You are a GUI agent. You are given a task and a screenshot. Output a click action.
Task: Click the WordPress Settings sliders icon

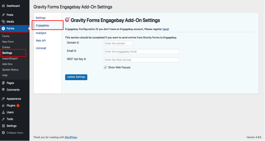(3, 126)
